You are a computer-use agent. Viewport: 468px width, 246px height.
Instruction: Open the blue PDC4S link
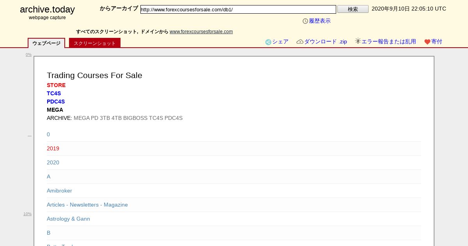click(56, 102)
